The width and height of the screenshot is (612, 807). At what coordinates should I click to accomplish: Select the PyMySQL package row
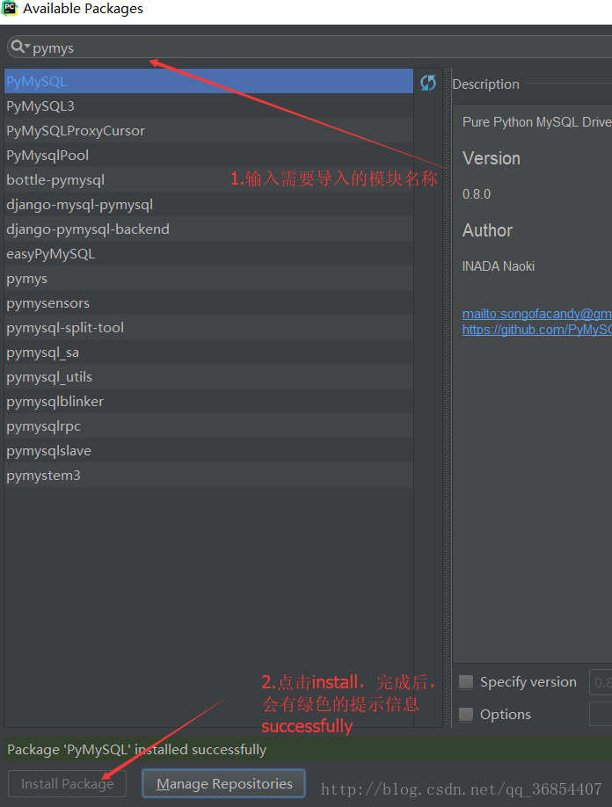[x=208, y=82]
